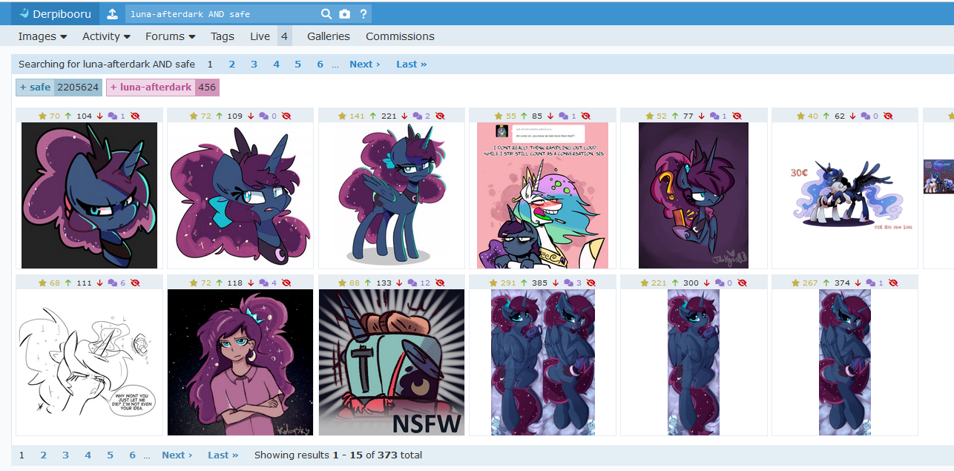Click bottom Next › pagination link
This screenshot has height=471, width=954.
177,455
